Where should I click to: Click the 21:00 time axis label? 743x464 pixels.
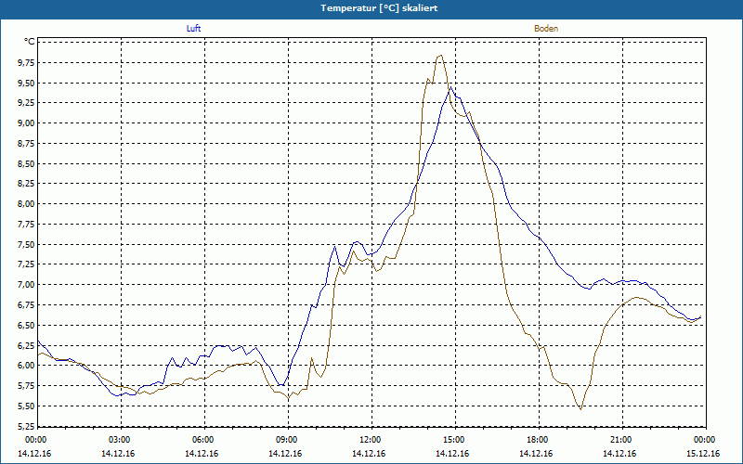622,440
